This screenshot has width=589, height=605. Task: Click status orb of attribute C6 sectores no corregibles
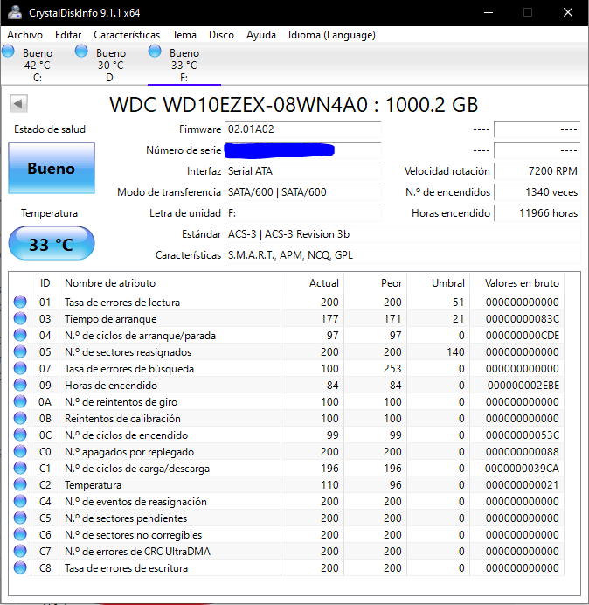click(x=20, y=534)
